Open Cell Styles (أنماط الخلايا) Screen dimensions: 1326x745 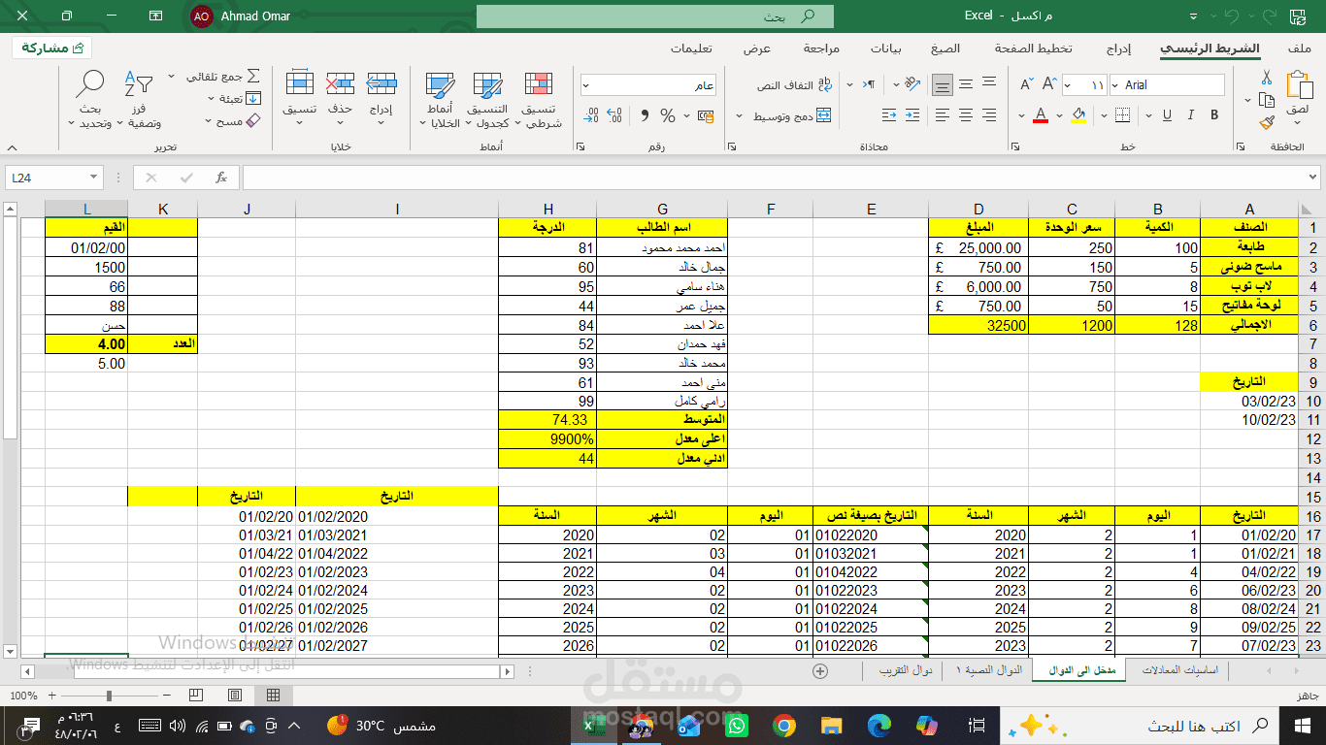point(440,99)
